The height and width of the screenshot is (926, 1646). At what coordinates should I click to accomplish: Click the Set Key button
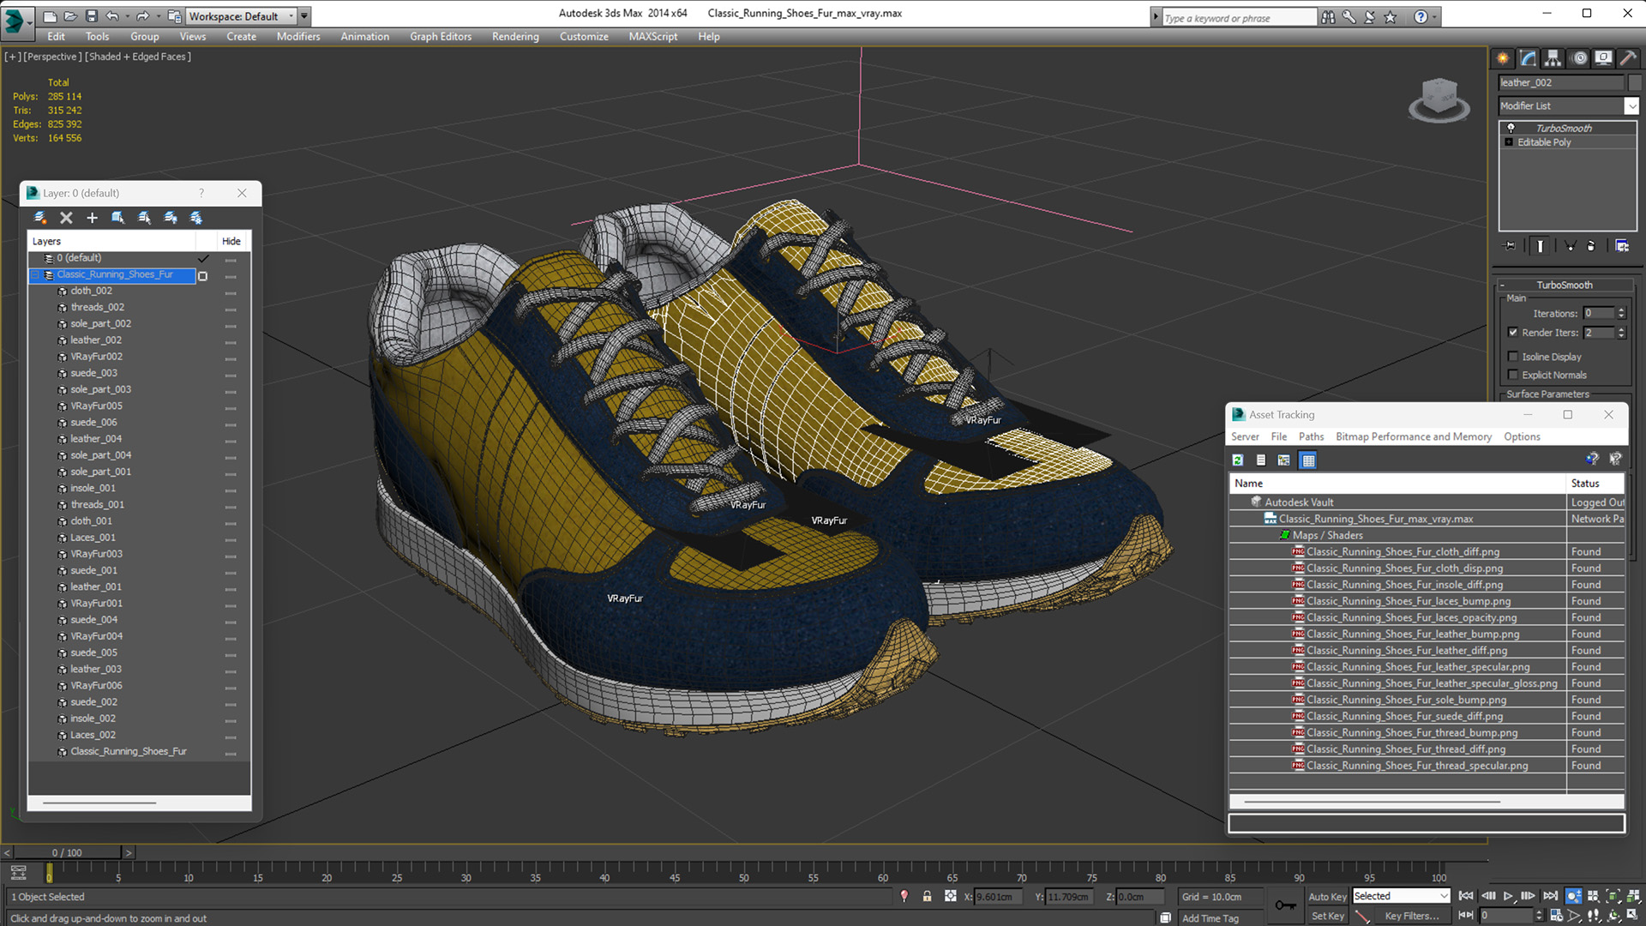[1327, 916]
